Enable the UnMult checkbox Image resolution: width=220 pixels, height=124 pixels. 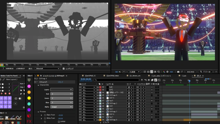pyautogui.click(x=59, y=122)
